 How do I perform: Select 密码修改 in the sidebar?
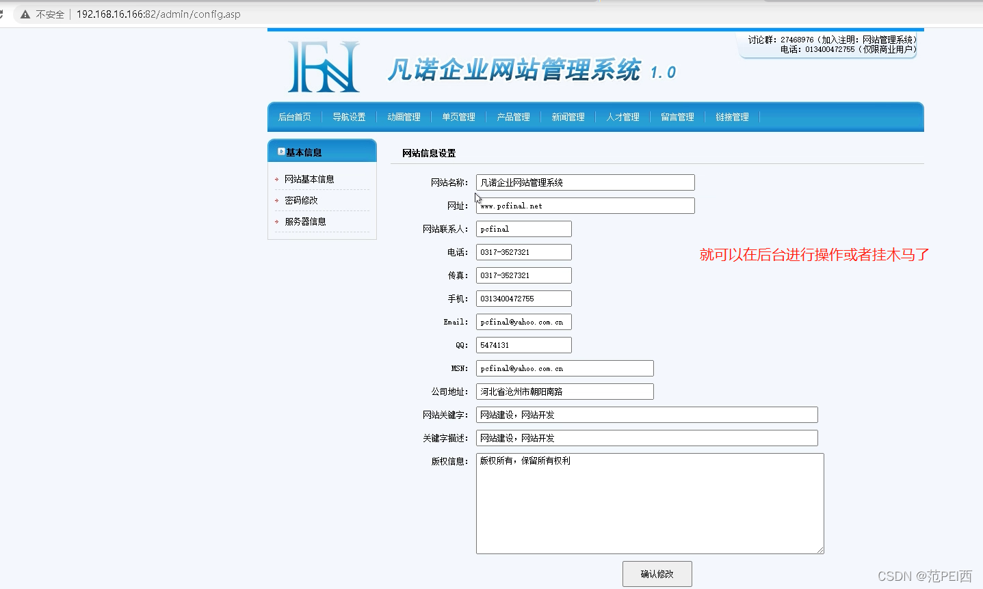coord(301,200)
